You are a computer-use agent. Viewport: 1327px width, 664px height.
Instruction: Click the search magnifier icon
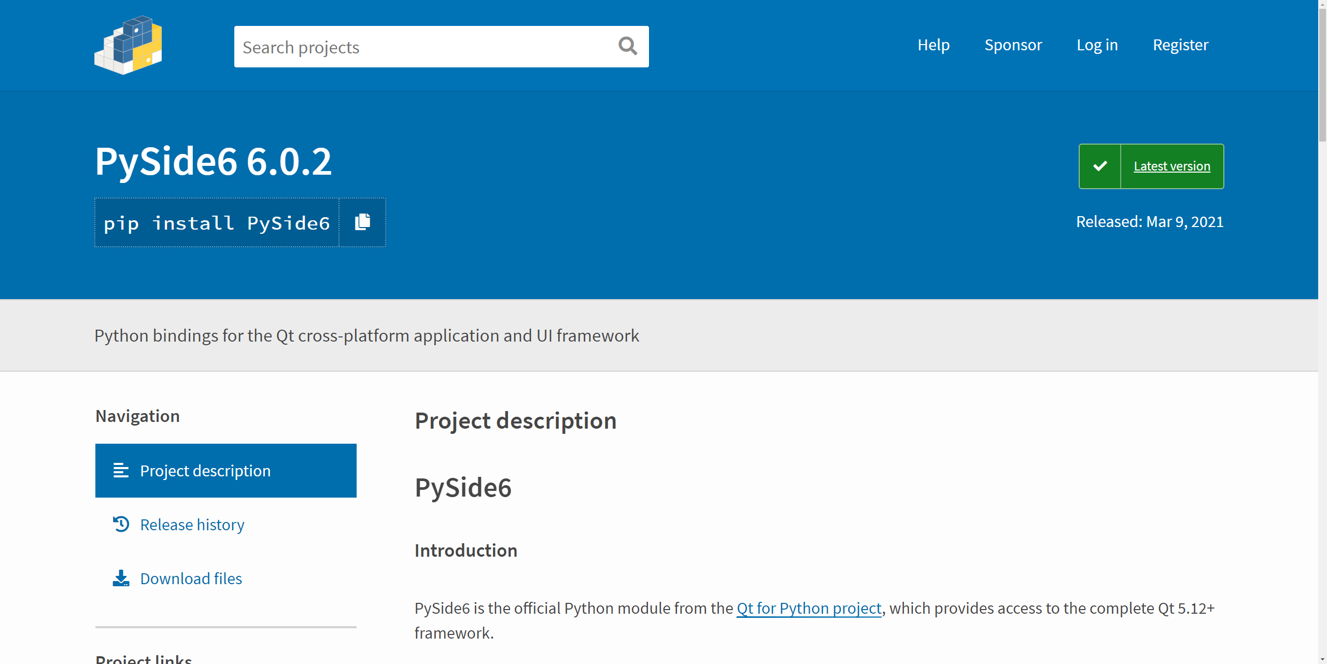click(x=627, y=46)
